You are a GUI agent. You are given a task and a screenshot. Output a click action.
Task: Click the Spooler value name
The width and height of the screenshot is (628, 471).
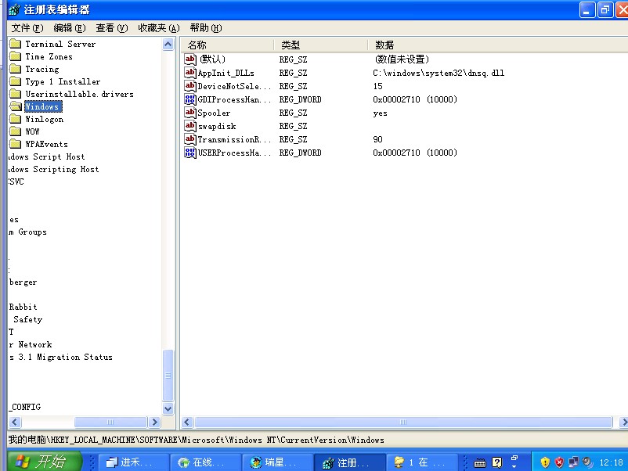[214, 113]
